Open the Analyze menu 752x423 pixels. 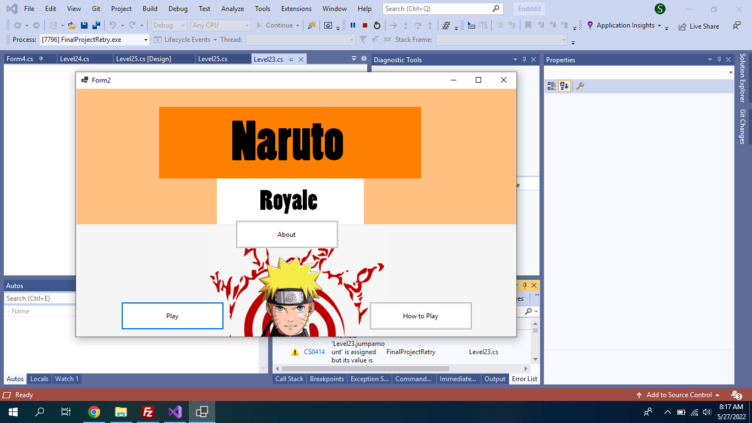(232, 9)
